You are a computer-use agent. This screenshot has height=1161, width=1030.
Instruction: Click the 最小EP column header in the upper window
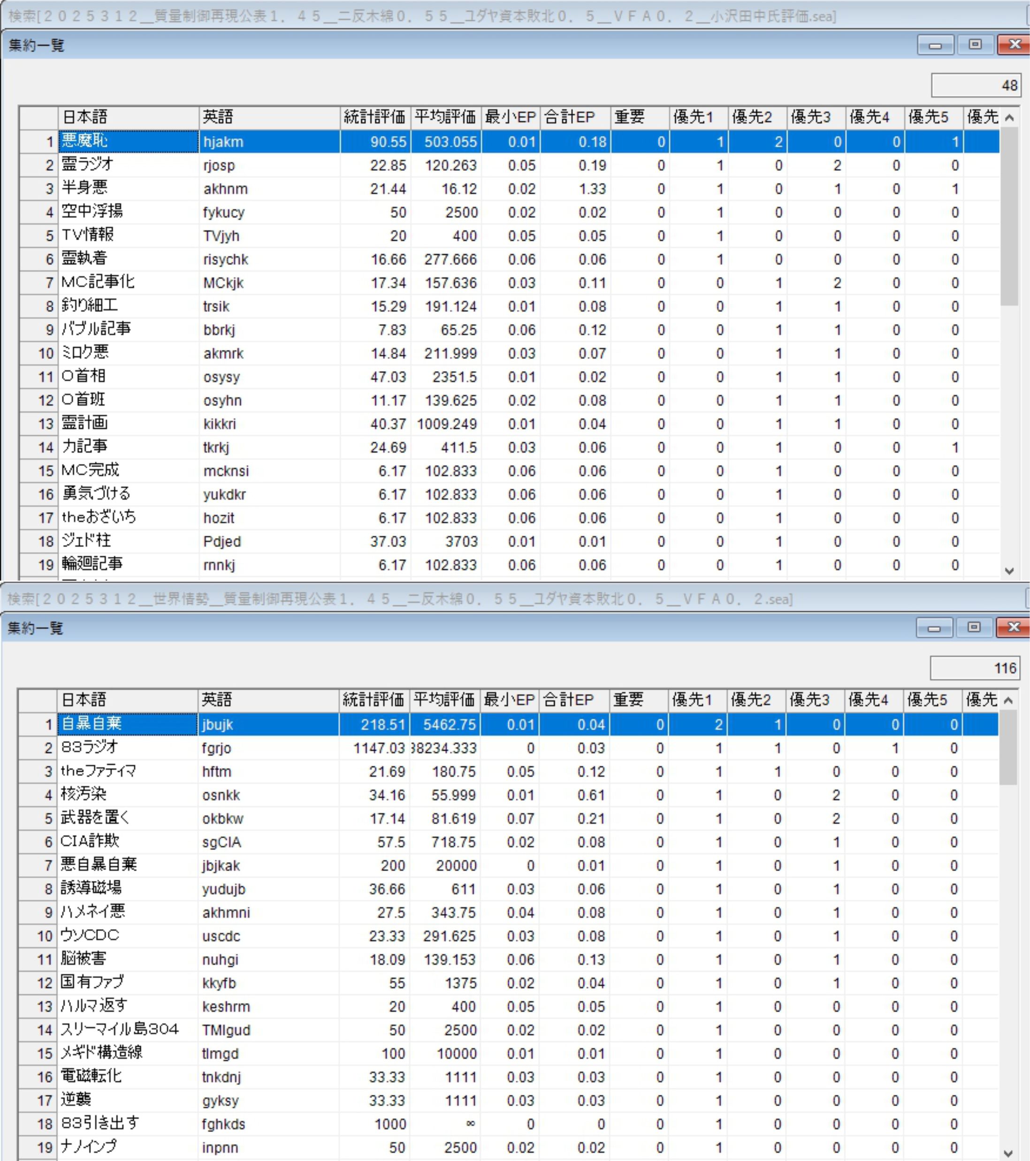click(x=511, y=117)
